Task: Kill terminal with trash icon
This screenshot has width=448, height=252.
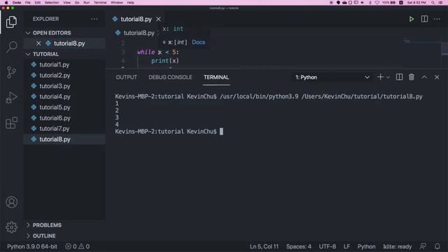Action: point(412,77)
